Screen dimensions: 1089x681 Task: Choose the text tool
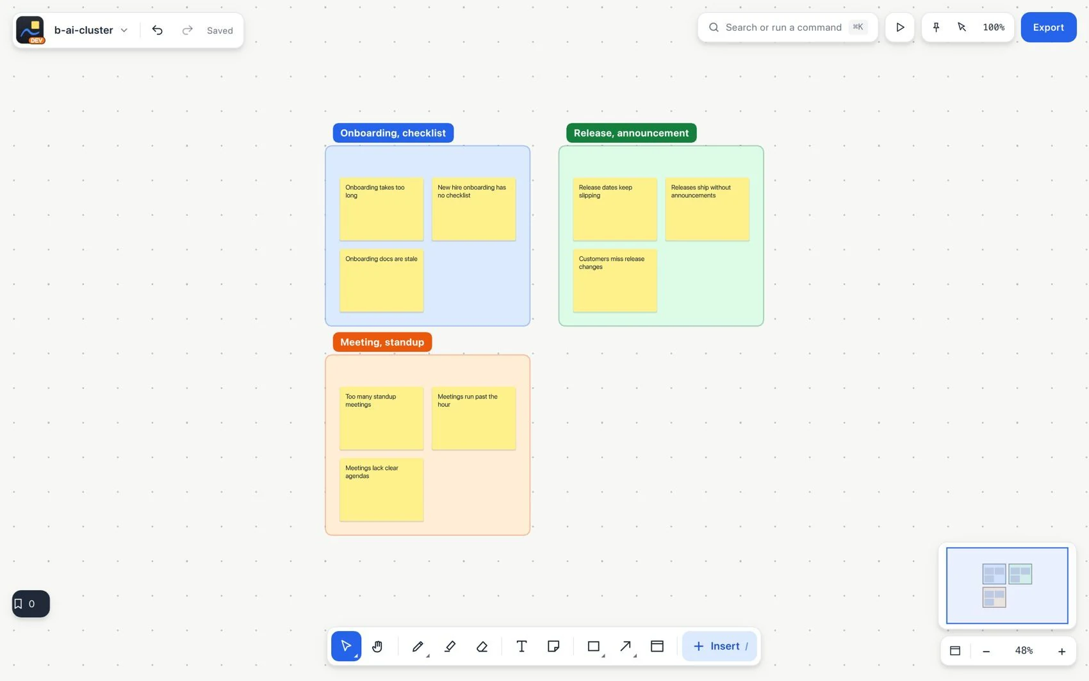(521, 646)
